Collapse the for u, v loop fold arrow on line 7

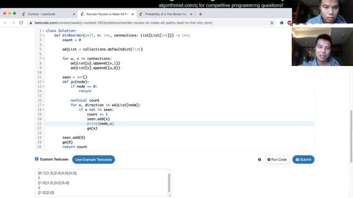[43, 59]
